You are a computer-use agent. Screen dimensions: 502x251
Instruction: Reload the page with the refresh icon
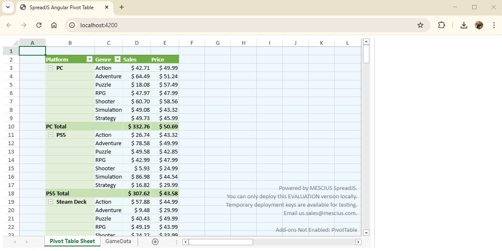click(39, 25)
